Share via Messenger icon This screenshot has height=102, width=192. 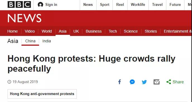(x=132, y=82)
